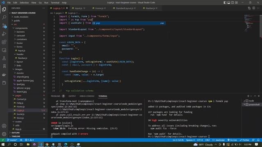Expand the Timeline section
This screenshot has width=262, height=147.
16,136
